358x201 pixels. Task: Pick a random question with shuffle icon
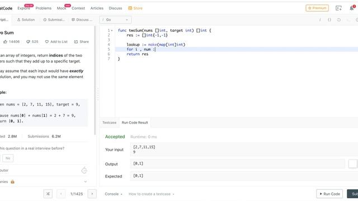coord(48,194)
